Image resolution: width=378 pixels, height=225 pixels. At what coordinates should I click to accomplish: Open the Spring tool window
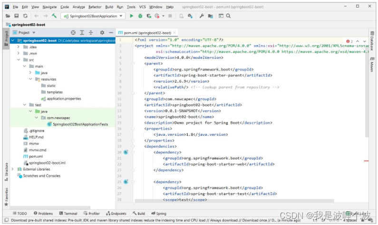(159, 214)
